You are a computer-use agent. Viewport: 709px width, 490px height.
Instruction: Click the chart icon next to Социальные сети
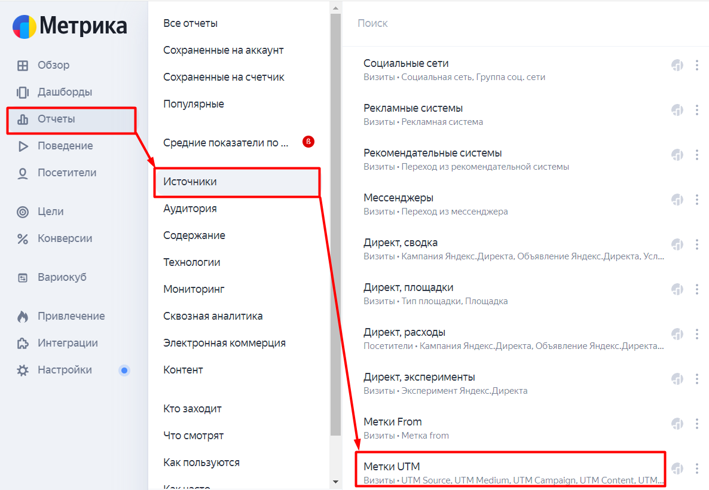click(x=677, y=65)
